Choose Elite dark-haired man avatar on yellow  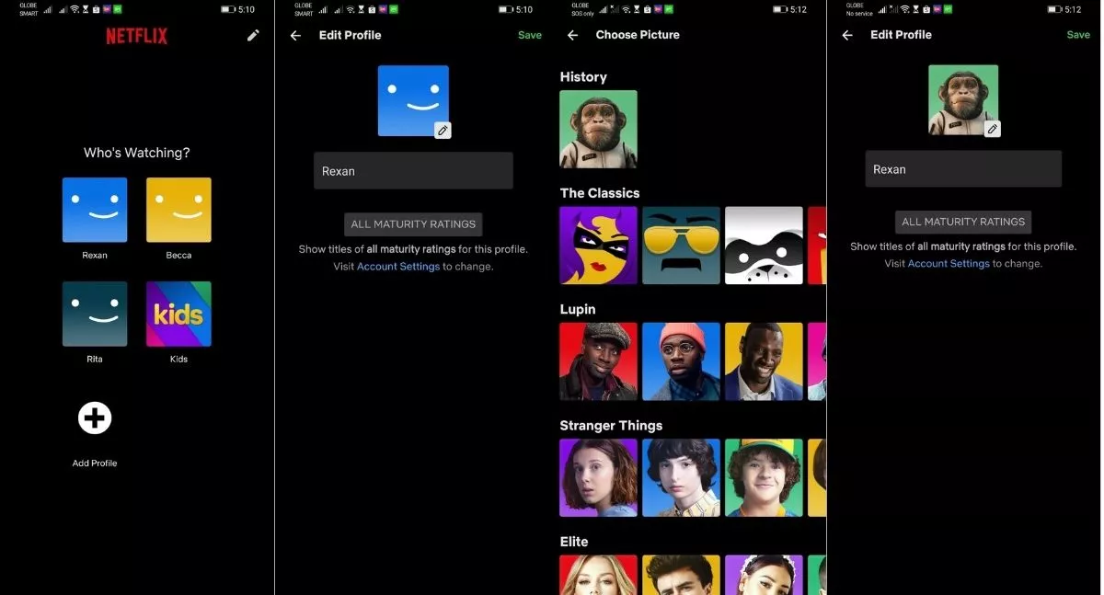pyautogui.click(x=681, y=575)
